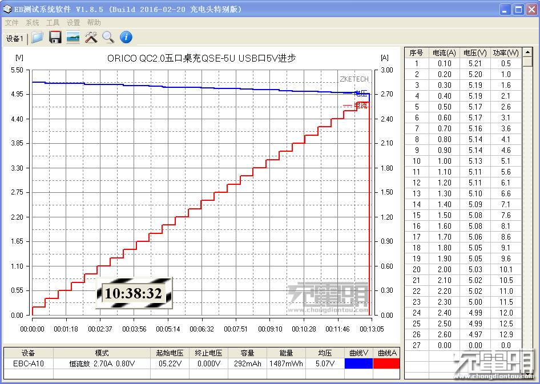The height and width of the screenshot is (384, 540).
Task: Click the save floppy disk icon
Action: [55, 37]
